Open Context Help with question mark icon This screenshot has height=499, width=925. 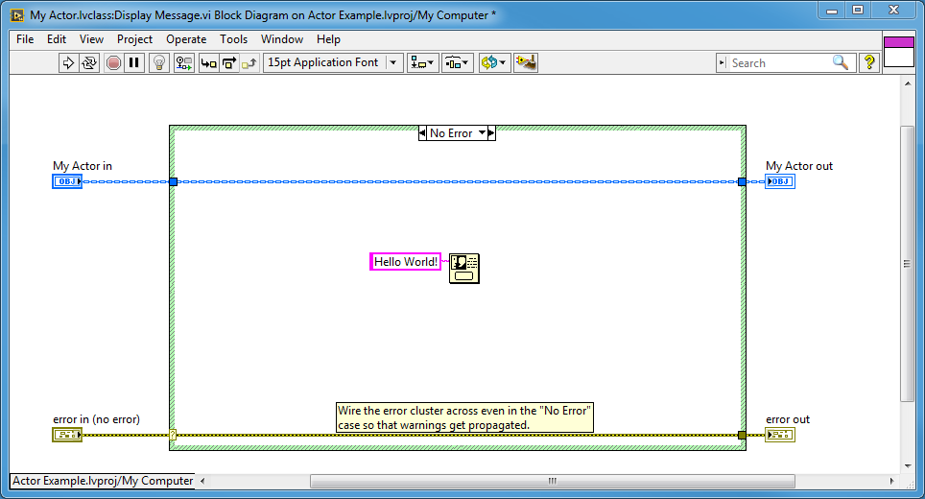869,62
